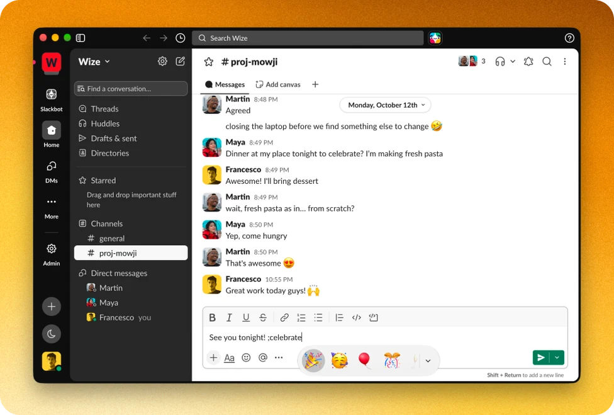Toggle the sidebar layout icon
This screenshot has height=415, width=614.
[x=81, y=38]
